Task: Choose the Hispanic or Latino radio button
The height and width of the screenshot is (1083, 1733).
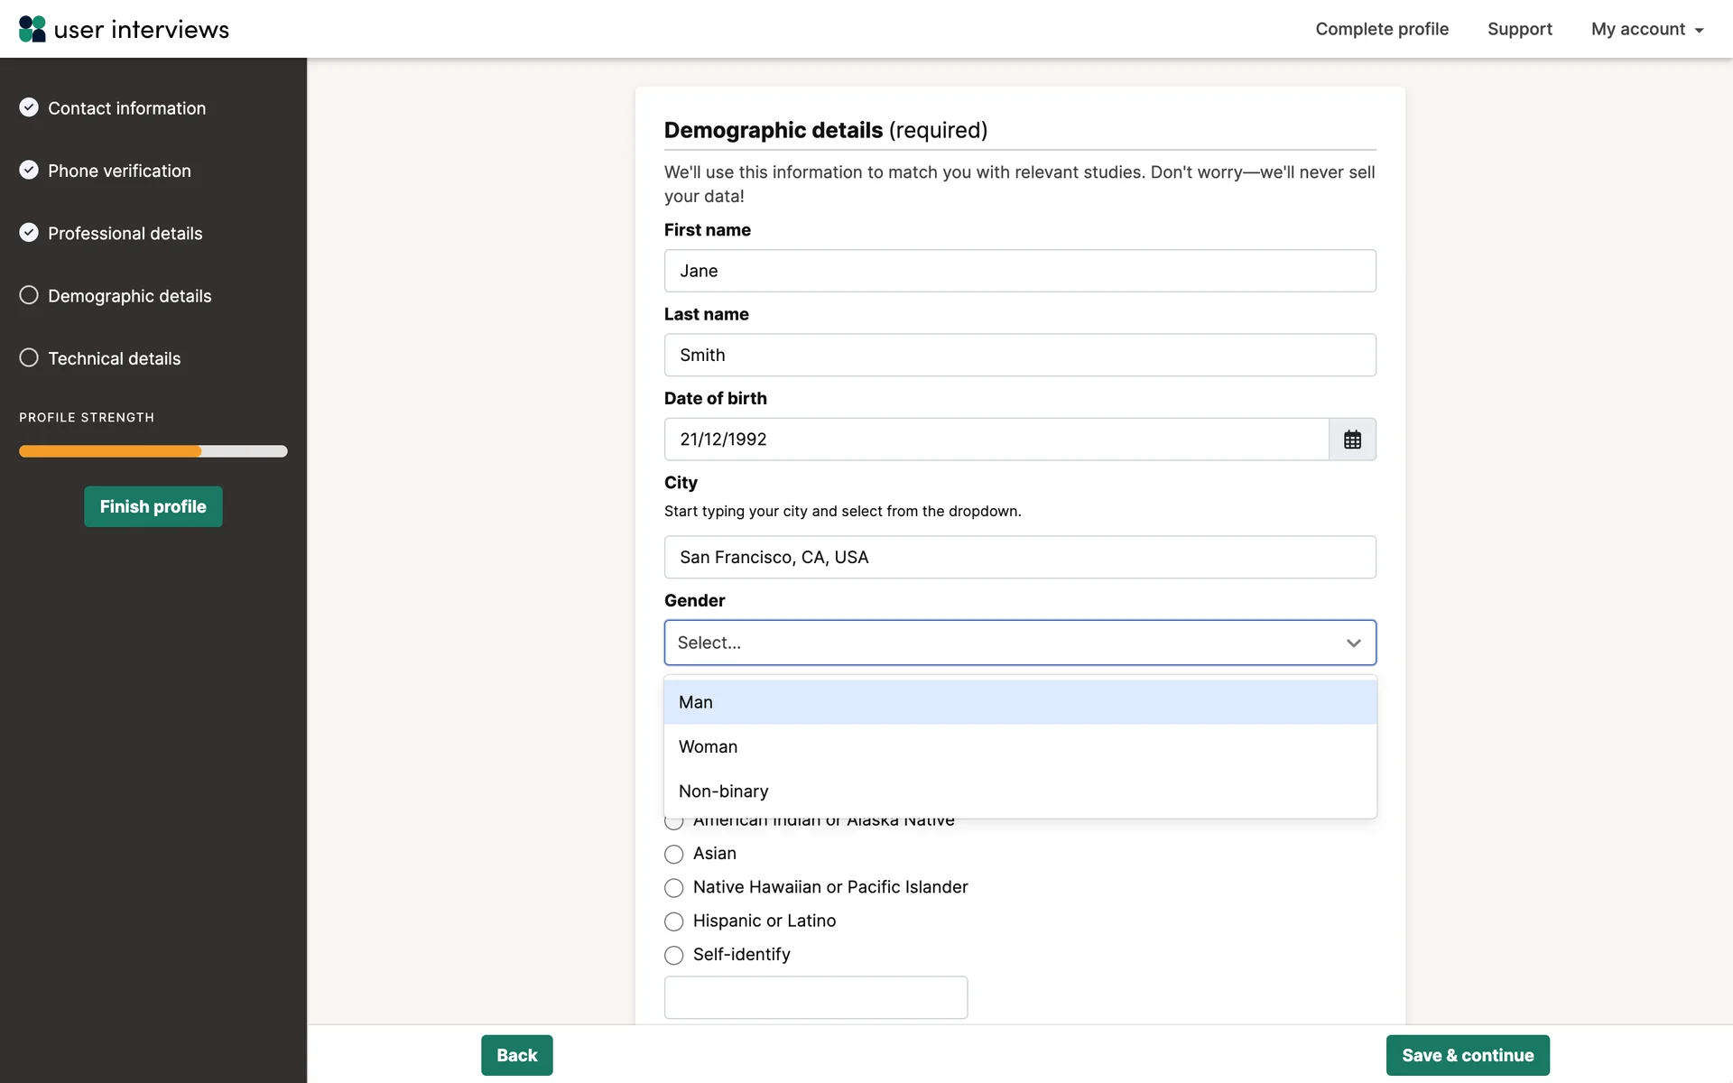Action: coord(673,921)
